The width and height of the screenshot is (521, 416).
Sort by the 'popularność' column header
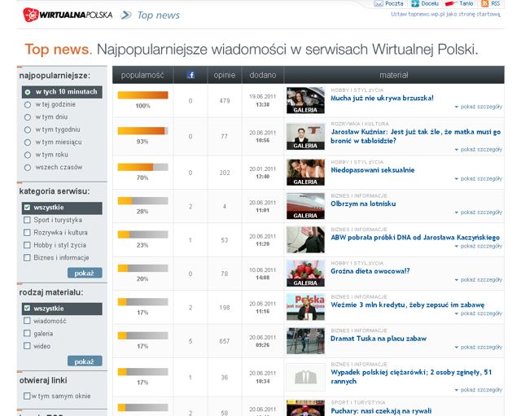pyautogui.click(x=142, y=75)
